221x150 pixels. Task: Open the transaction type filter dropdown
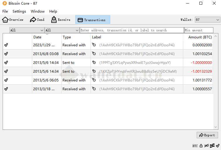(x=62, y=30)
